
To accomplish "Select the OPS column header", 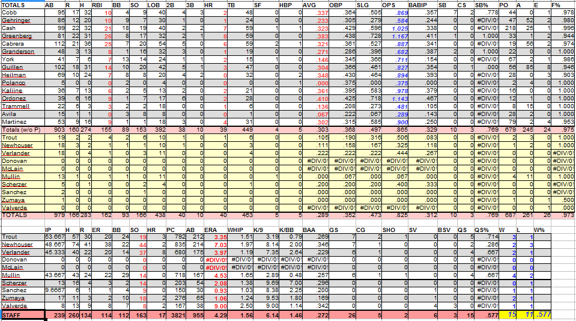I will [x=395, y=5].
